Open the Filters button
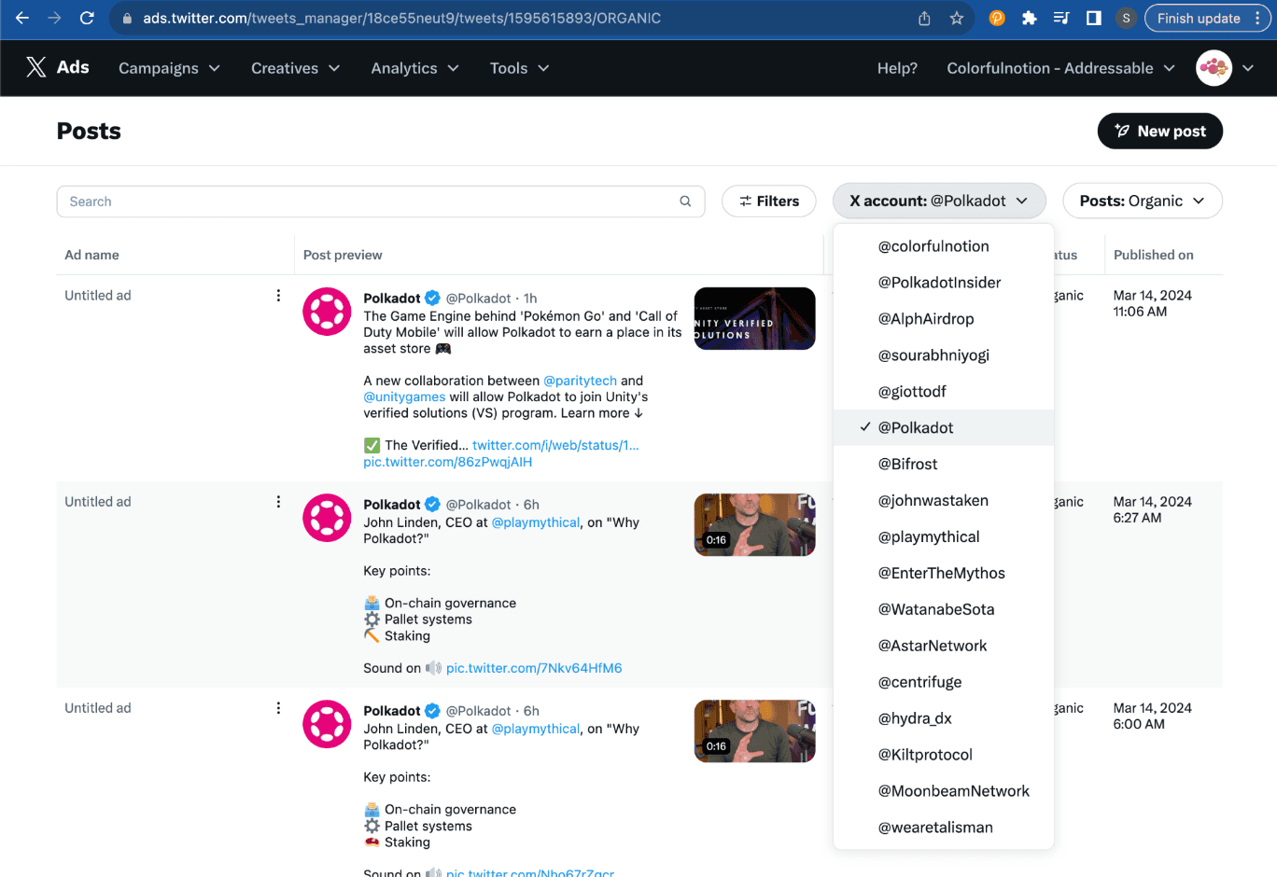The image size is (1277, 877). (769, 202)
